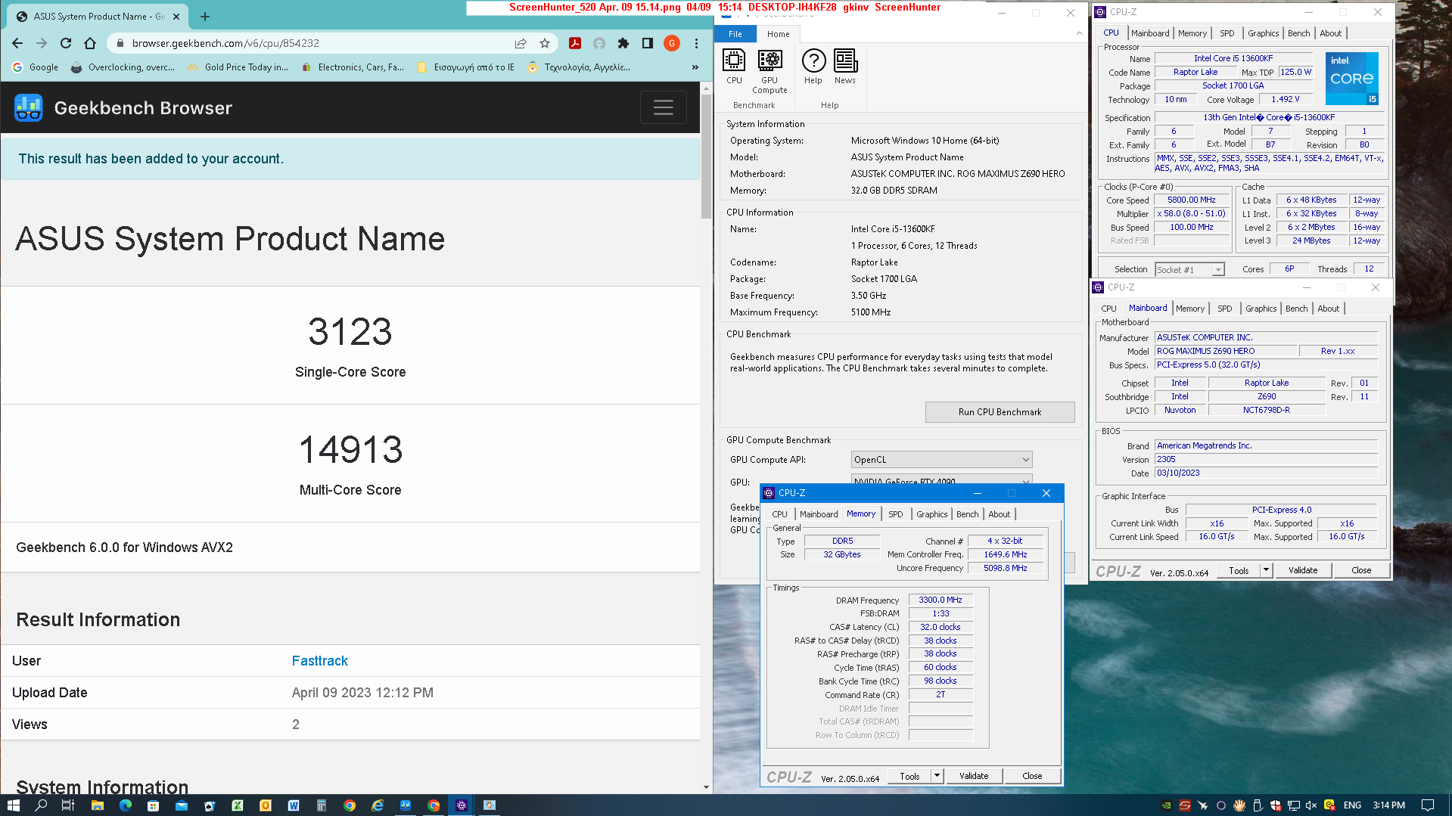Open the GPU Compute API dropdown
This screenshot has width=1452, height=816.
pyautogui.click(x=941, y=460)
